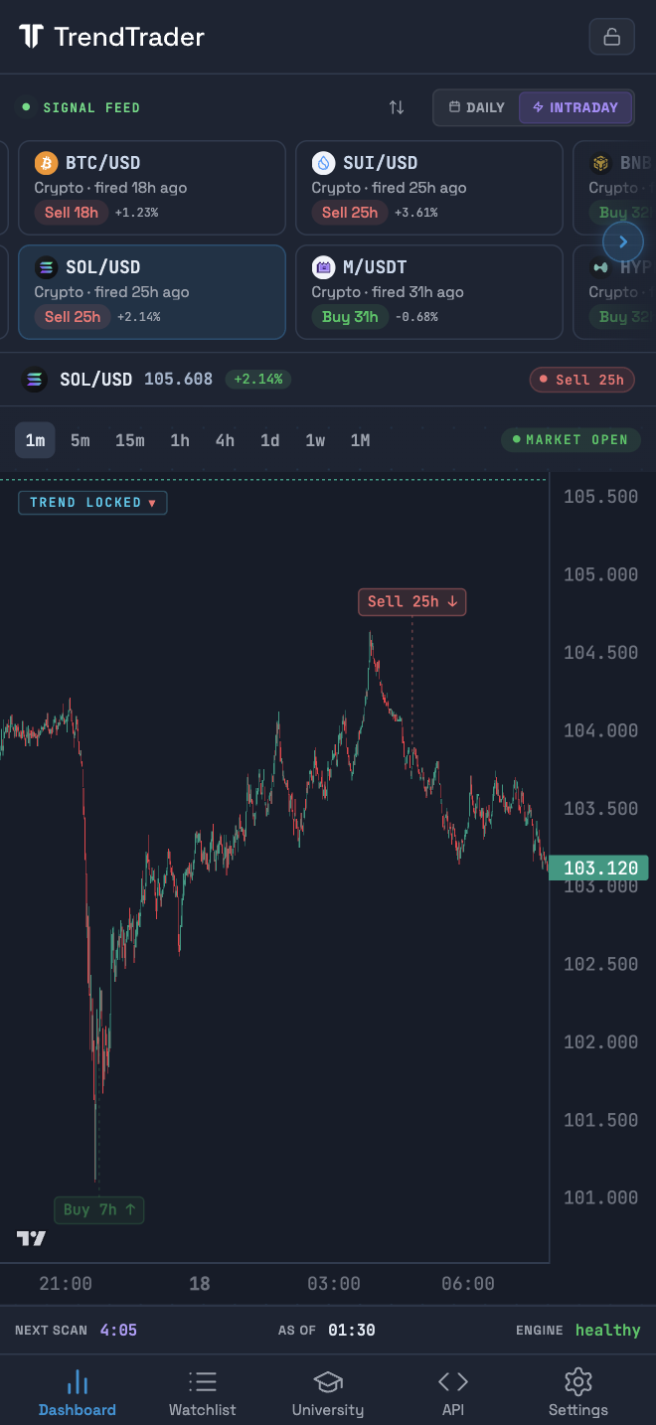The height and width of the screenshot is (1425, 656).
Task: Open the SOL/USD signal card
Action: (x=152, y=292)
